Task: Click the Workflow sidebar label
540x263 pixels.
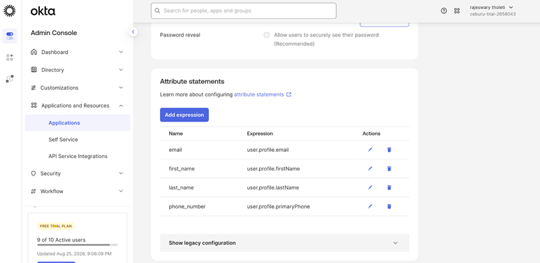Action: click(x=52, y=191)
